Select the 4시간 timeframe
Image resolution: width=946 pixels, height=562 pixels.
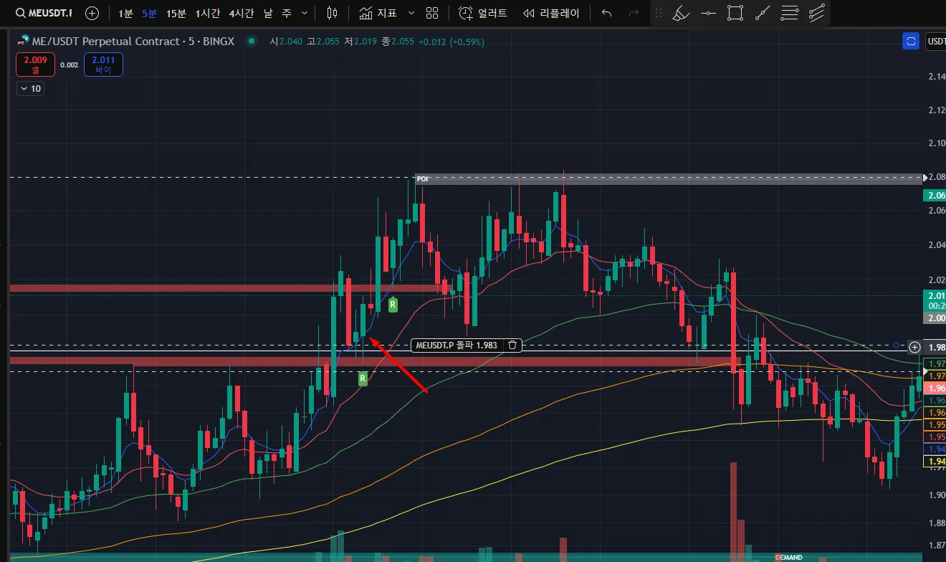[x=243, y=13]
